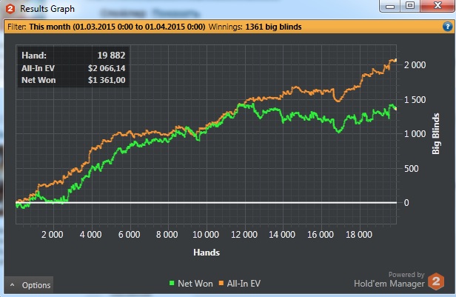Open the blue help question mark icon

447,27
